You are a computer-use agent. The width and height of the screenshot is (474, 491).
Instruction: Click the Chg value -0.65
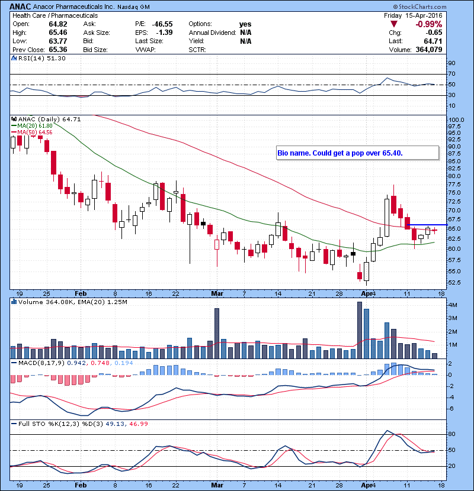pyautogui.click(x=434, y=33)
